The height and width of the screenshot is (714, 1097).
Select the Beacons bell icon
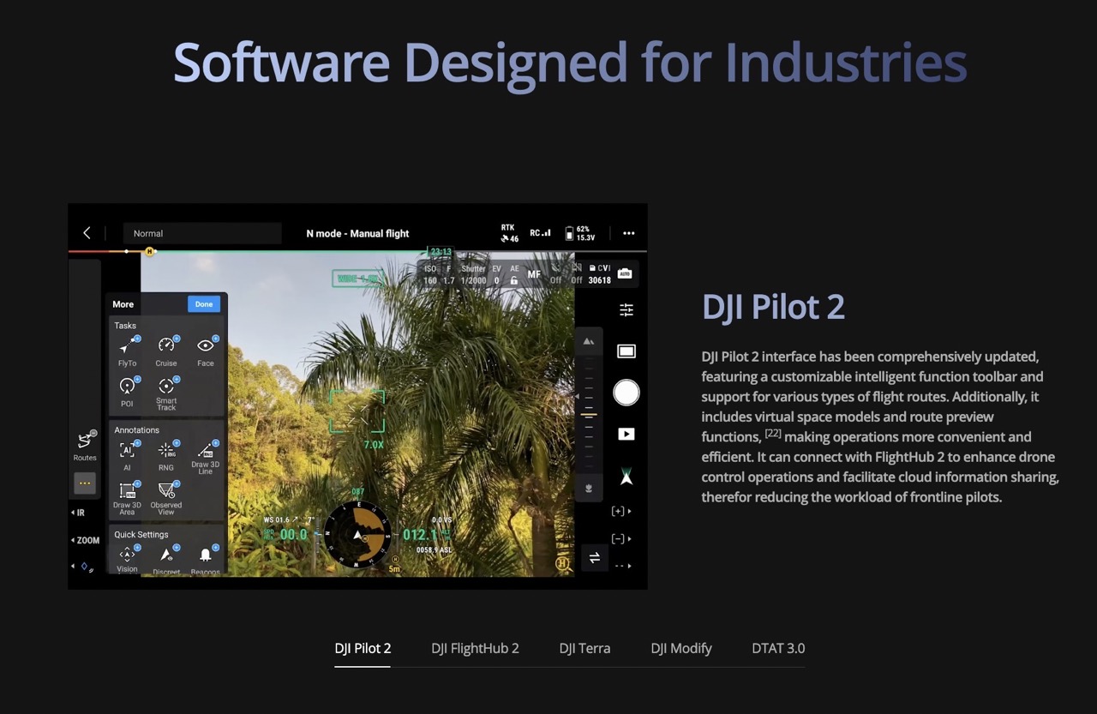coord(206,555)
